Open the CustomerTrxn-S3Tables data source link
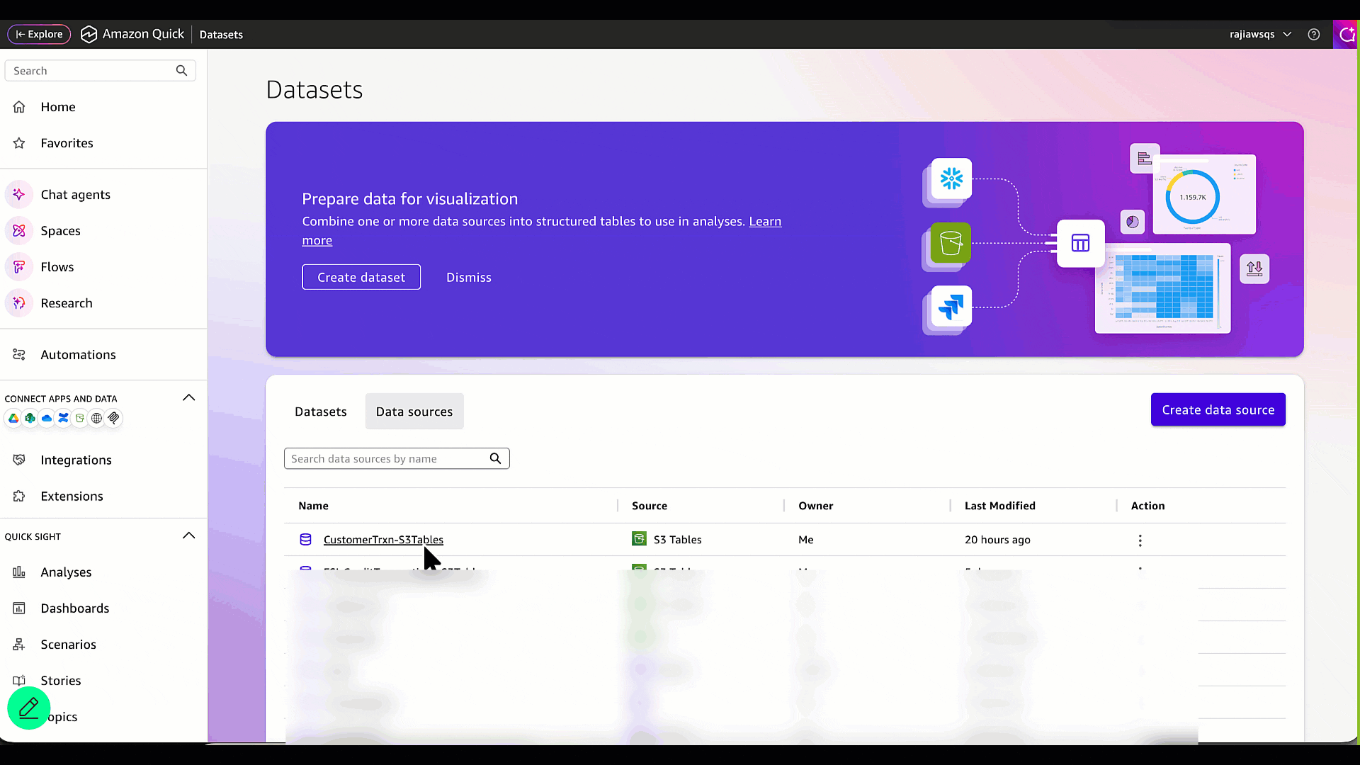The height and width of the screenshot is (765, 1360). [x=383, y=539]
